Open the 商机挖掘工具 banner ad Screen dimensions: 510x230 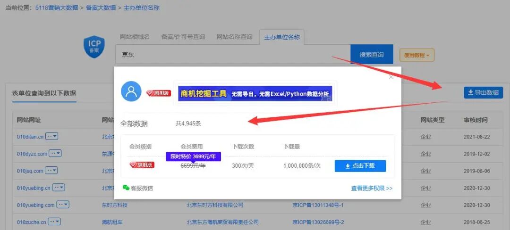tap(255, 94)
